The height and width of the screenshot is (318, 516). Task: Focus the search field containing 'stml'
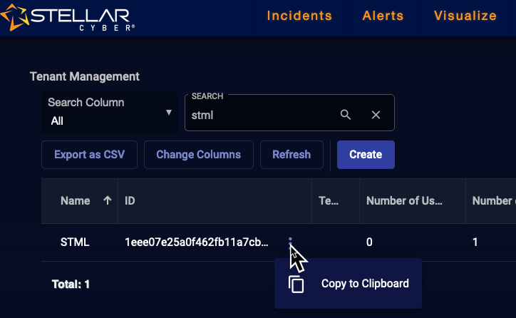260,115
